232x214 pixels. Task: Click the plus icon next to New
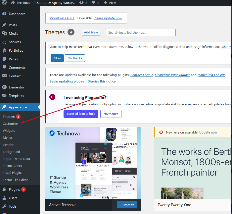tap(105, 3)
